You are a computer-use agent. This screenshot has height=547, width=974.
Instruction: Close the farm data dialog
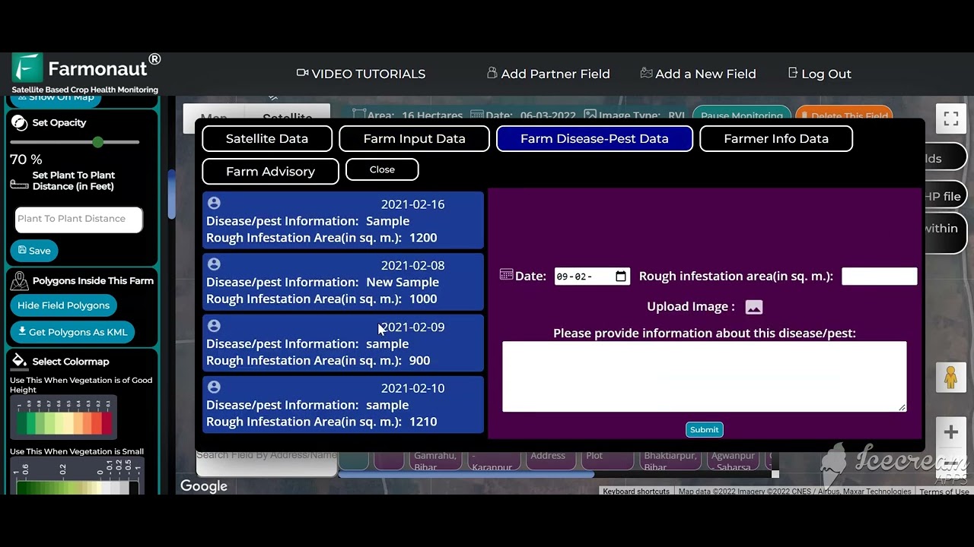pyautogui.click(x=382, y=169)
